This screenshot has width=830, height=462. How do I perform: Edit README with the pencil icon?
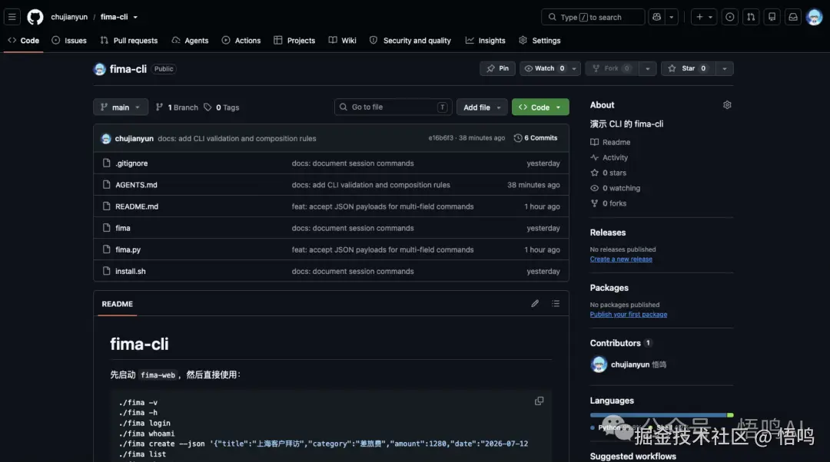click(x=535, y=303)
